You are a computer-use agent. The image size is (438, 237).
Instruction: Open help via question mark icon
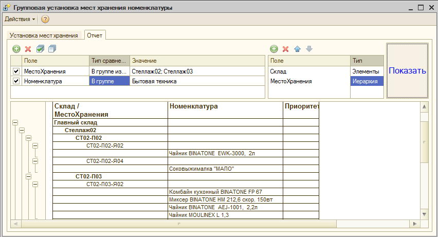[x=45, y=19]
